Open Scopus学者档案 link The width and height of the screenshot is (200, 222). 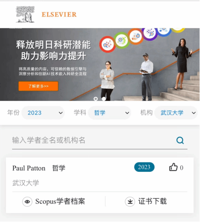pos(60,201)
